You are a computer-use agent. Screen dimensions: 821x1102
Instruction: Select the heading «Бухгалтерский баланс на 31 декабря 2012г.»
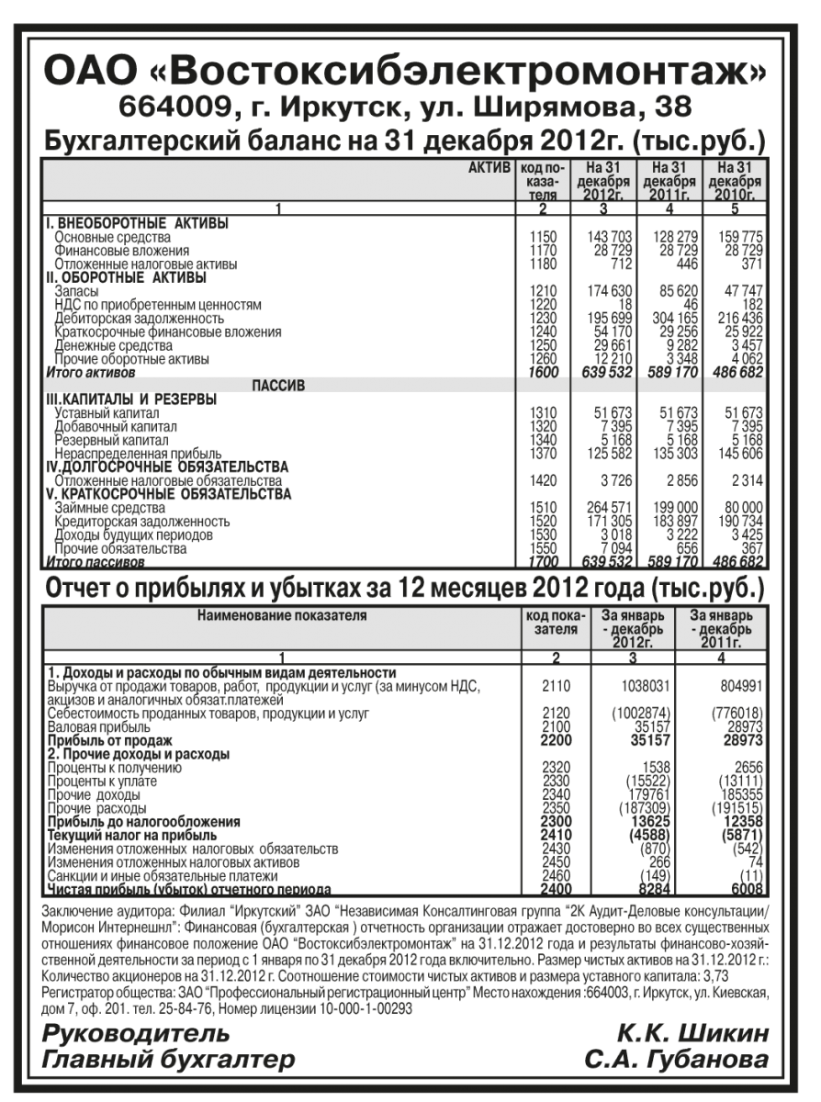click(x=410, y=142)
